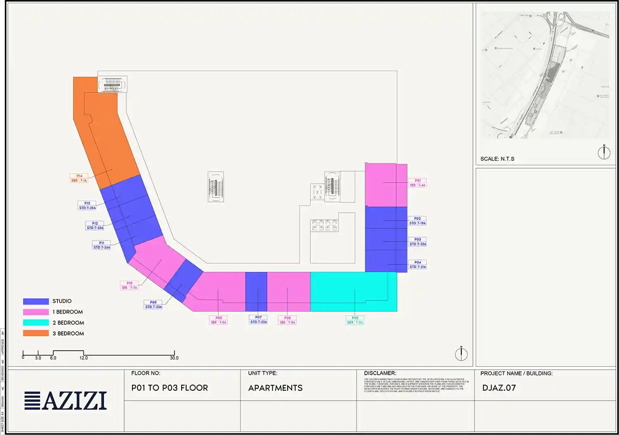Viewport: 619px width, 435px height.
Task: Select the staircase symbol at the top-left corner
Action: click(x=112, y=85)
